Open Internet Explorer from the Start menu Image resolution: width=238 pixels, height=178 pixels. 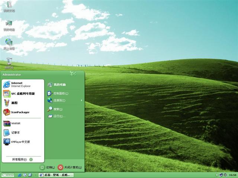(x=23, y=85)
